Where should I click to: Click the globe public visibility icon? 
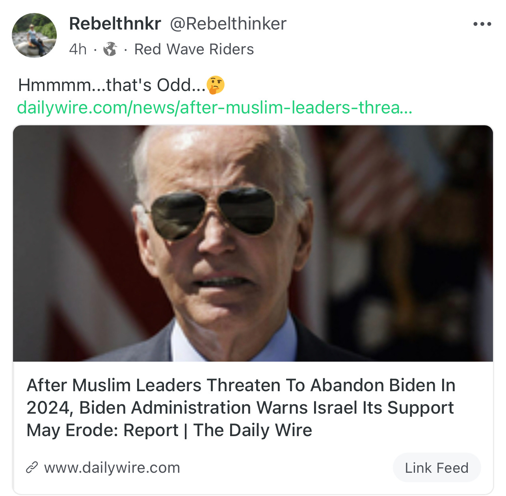[x=110, y=49]
